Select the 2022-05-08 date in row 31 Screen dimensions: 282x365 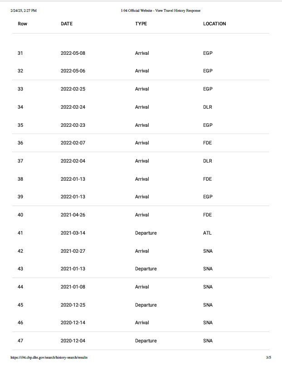coord(73,53)
